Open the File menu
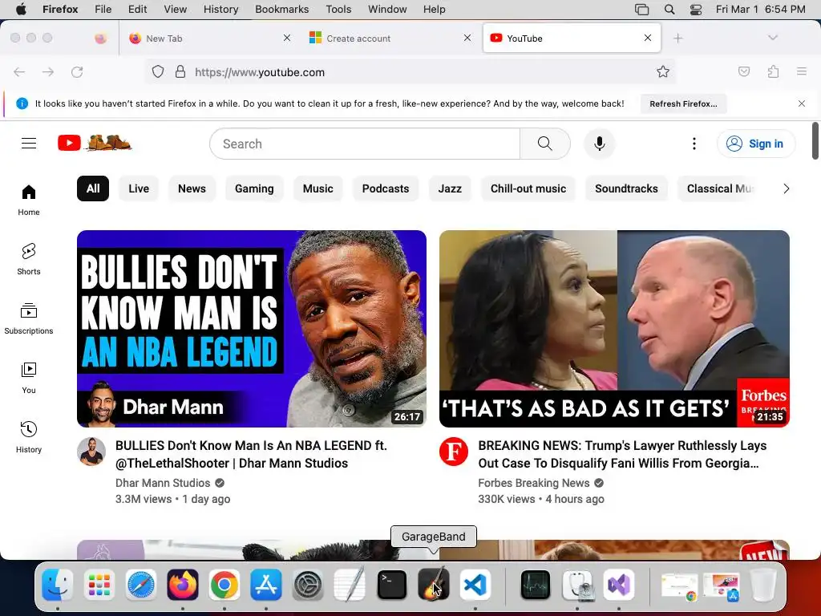 (x=103, y=10)
